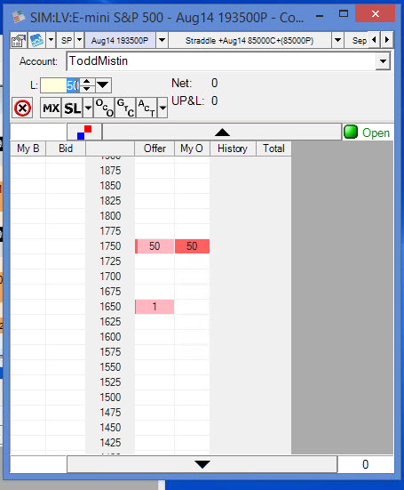Click my working offer 50 at 1750
The image size is (404, 490).
tap(192, 246)
